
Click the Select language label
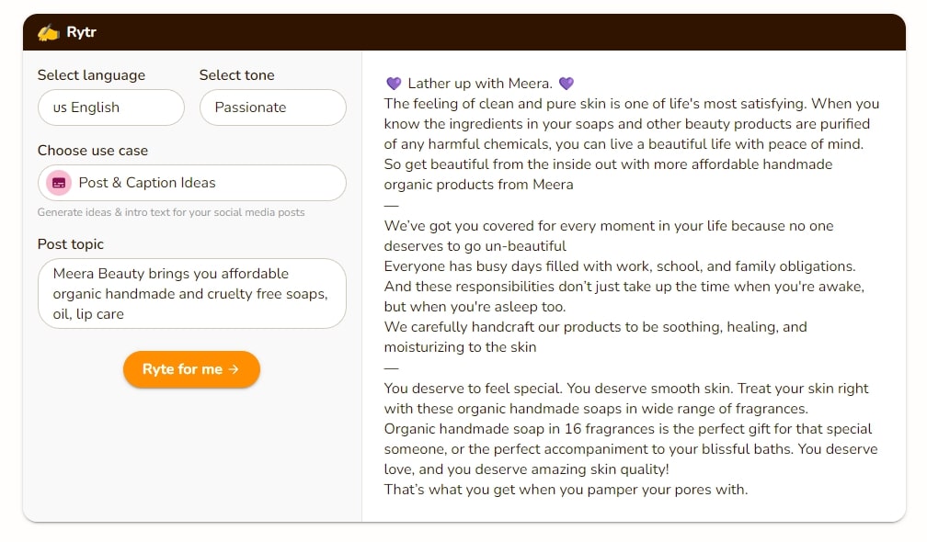point(91,75)
